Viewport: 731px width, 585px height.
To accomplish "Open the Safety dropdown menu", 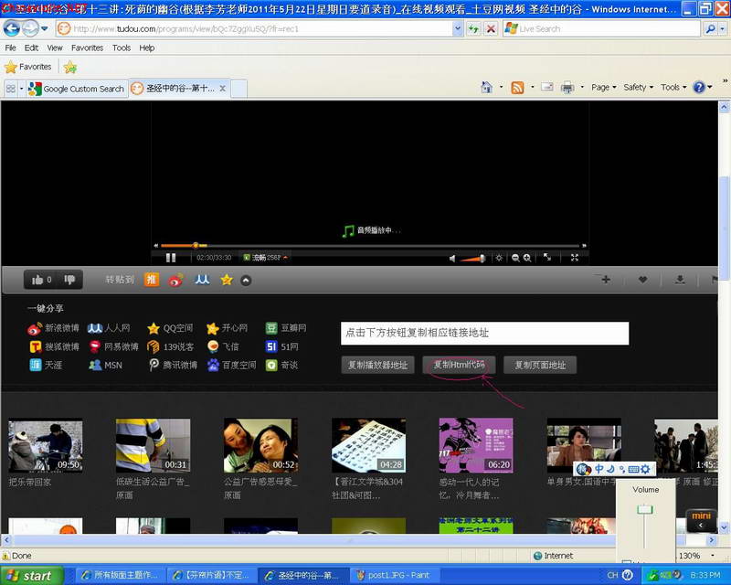I will pos(638,87).
